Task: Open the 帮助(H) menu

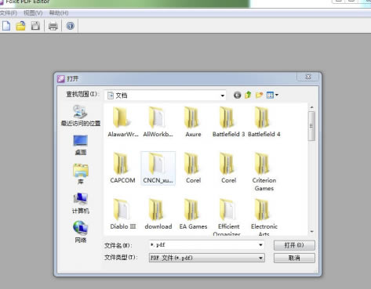Action: (59, 13)
